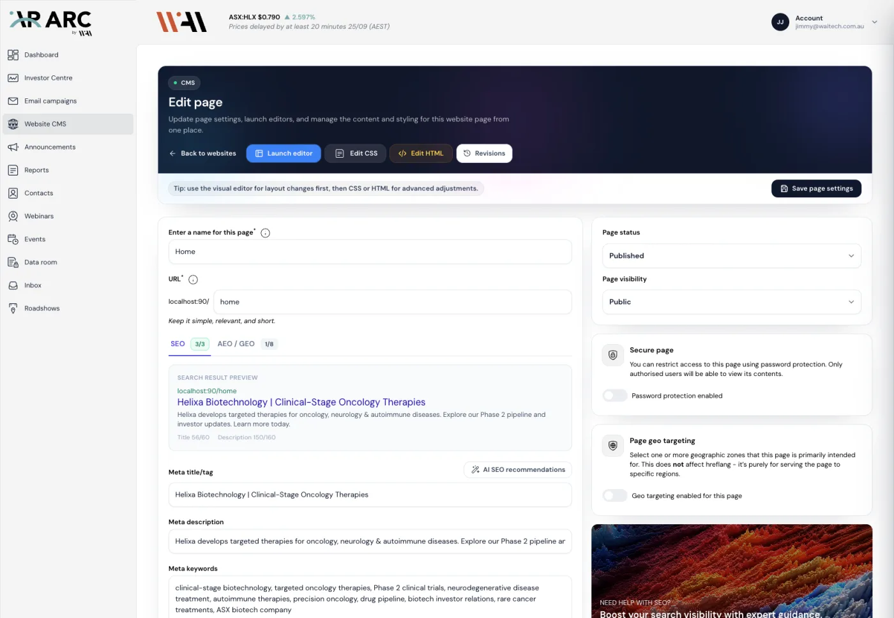This screenshot has height=618, width=894.
Task: Click the Website CMS globe icon
Action: click(x=13, y=124)
